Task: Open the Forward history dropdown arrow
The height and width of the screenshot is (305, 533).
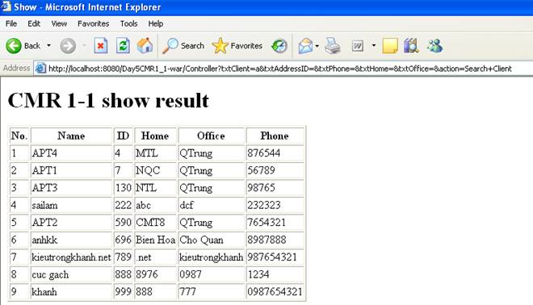Action: pos(84,45)
